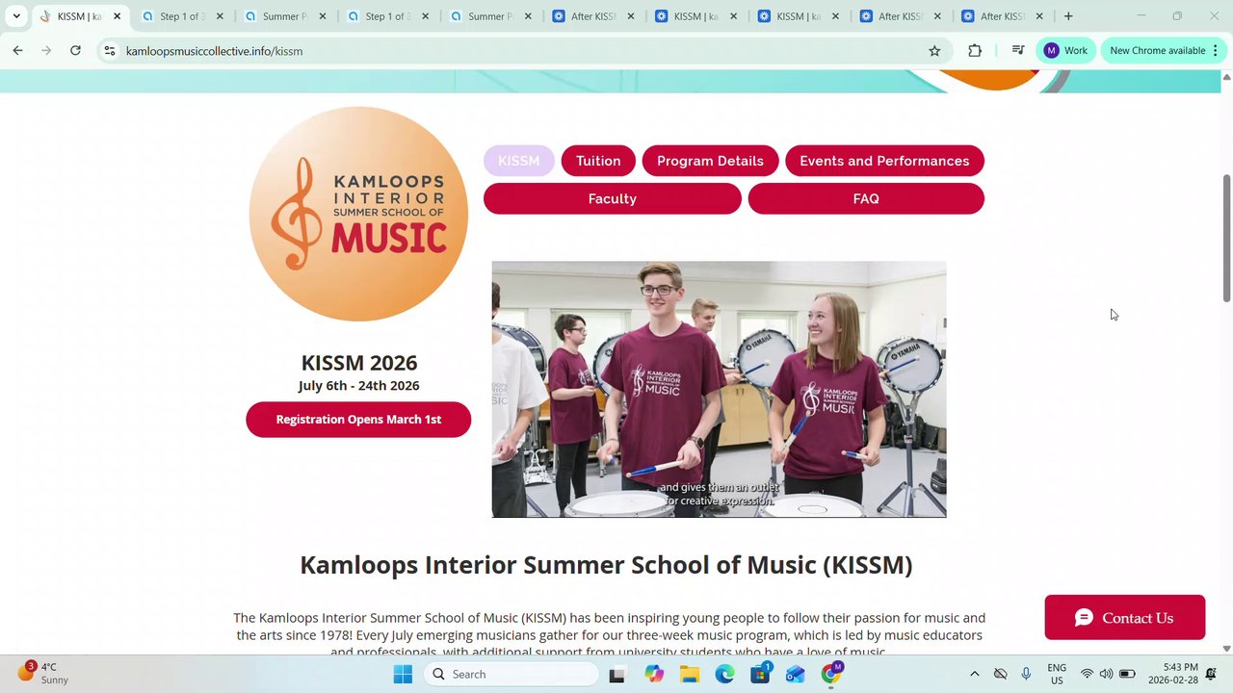The image size is (1233, 693).
Task: Open Microsoft Edge from the taskbar
Action: pos(724,674)
